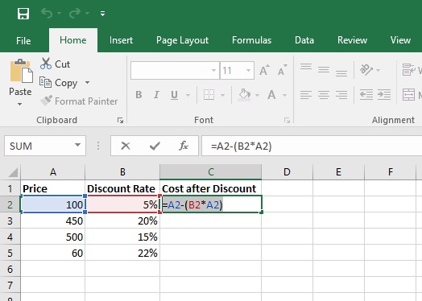The image size is (422, 301).
Task: Toggle Underline formatting
Action: pos(174,95)
